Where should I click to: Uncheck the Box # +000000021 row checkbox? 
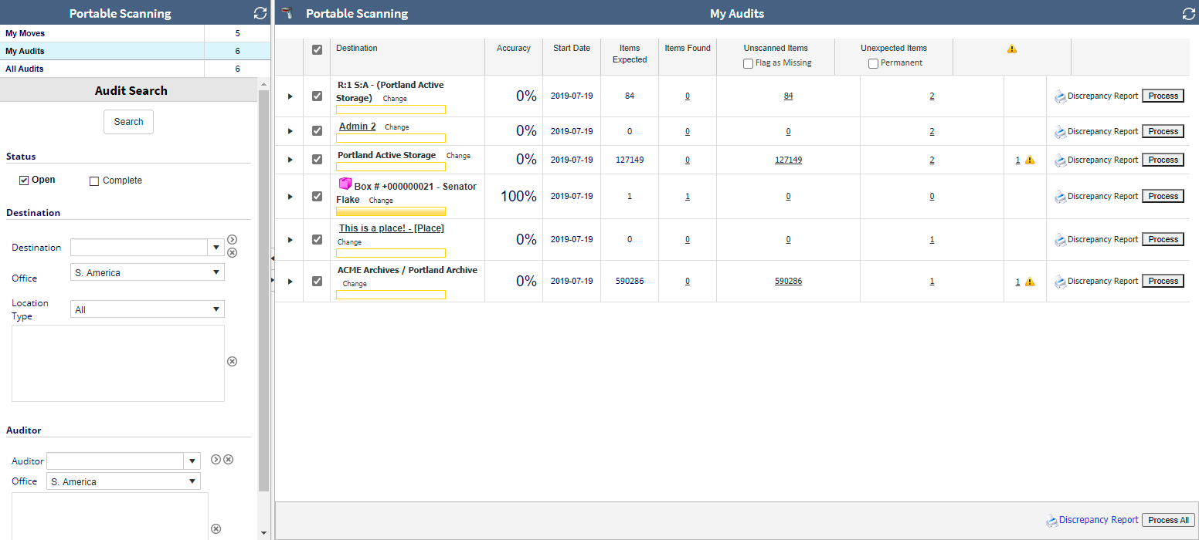coord(317,196)
